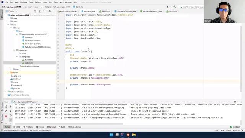
Task: Click the CRLF line separator status
Action: [x=222, y=130]
